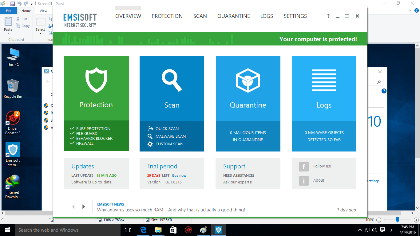Open Support panel
Screen dimensions: 420x236
coord(248,173)
